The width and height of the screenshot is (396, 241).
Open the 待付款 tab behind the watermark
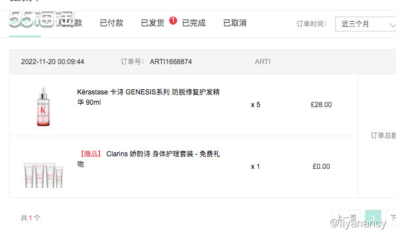coord(70,23)
